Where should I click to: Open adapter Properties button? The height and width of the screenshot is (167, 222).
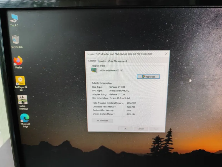click(148, 77)
